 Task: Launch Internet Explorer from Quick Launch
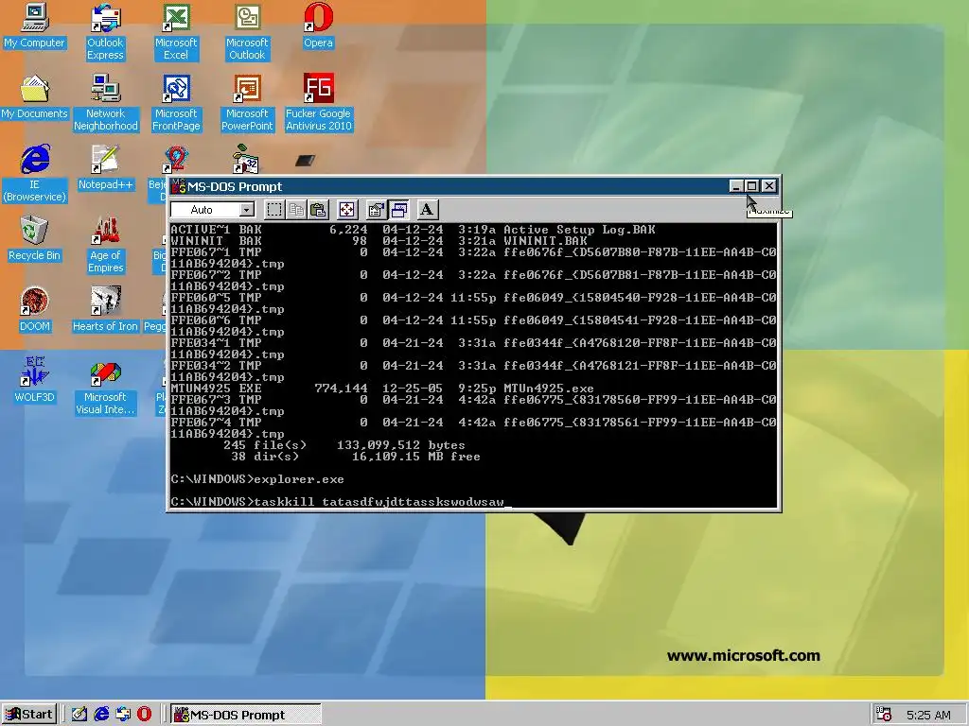tap(101, 715)
